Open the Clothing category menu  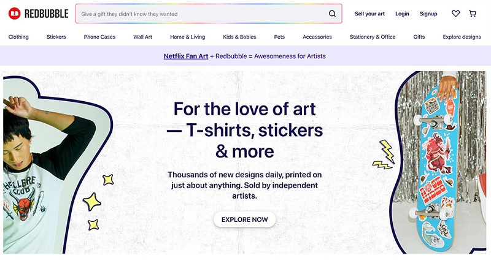pos(18,37)
